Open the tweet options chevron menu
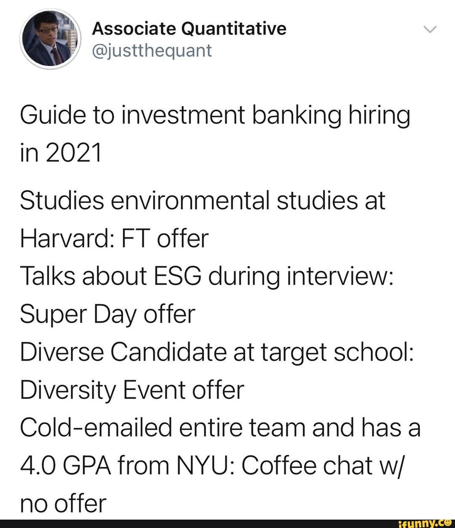Viewport: 455px width, 528px height. click(x=431, y=29)
